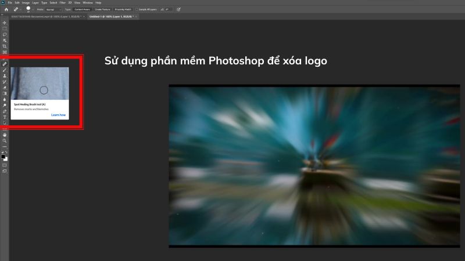Viewport: 465px width, 261px height.
Task: Select the Horizontal Type tool
Action: pos(5,117)
